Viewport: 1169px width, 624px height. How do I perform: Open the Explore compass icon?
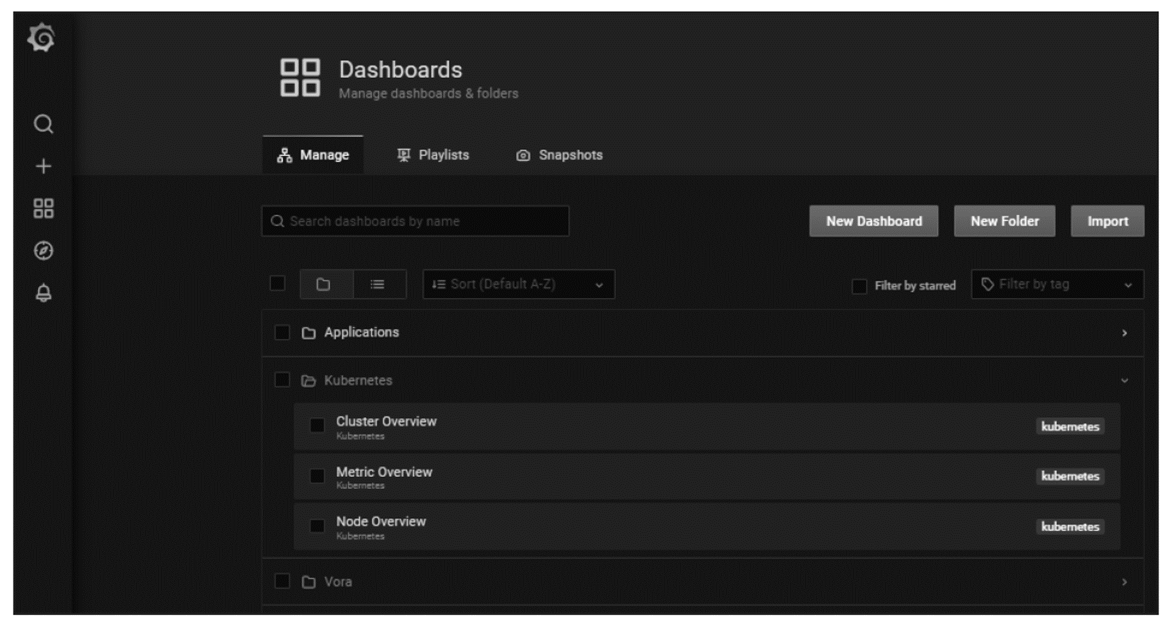pyautogui.click(x=43, y=251)
